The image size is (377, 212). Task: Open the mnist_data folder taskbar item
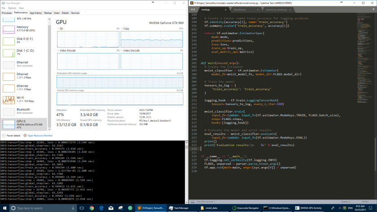[211, 208]
